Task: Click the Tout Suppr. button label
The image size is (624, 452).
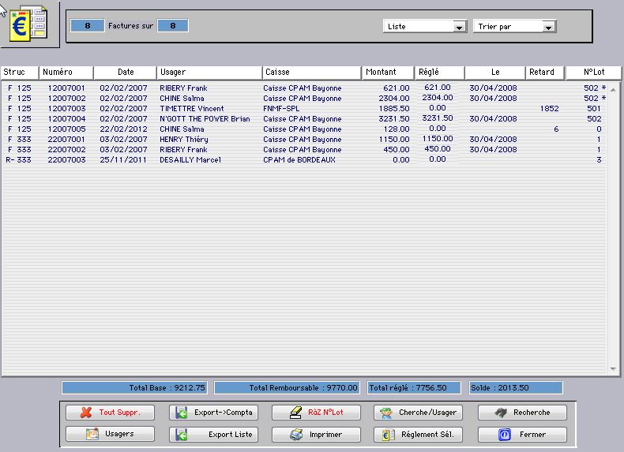Action: click(120, 413)
